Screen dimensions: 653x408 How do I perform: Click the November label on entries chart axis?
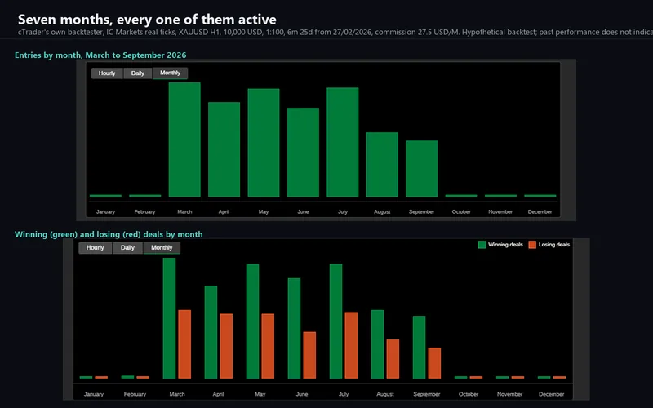tap(500, 211)
